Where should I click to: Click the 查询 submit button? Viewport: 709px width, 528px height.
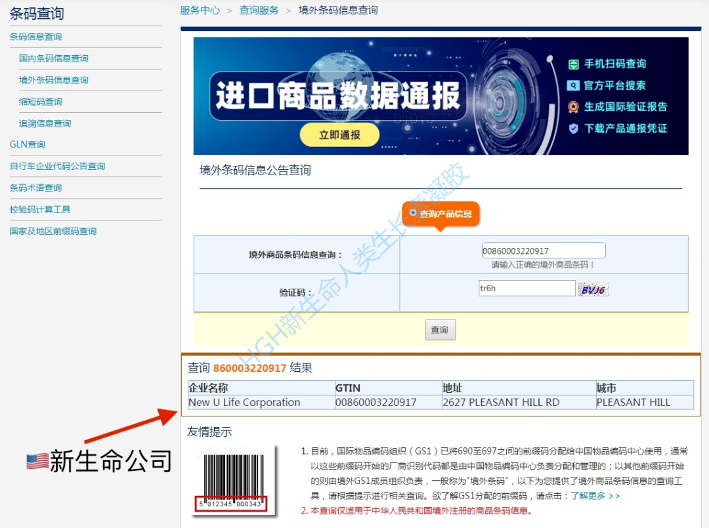coord(440,330)
